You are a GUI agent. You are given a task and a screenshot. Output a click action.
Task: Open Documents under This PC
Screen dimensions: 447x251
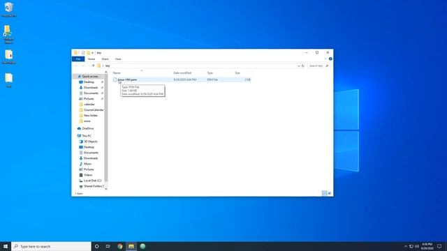91,153
